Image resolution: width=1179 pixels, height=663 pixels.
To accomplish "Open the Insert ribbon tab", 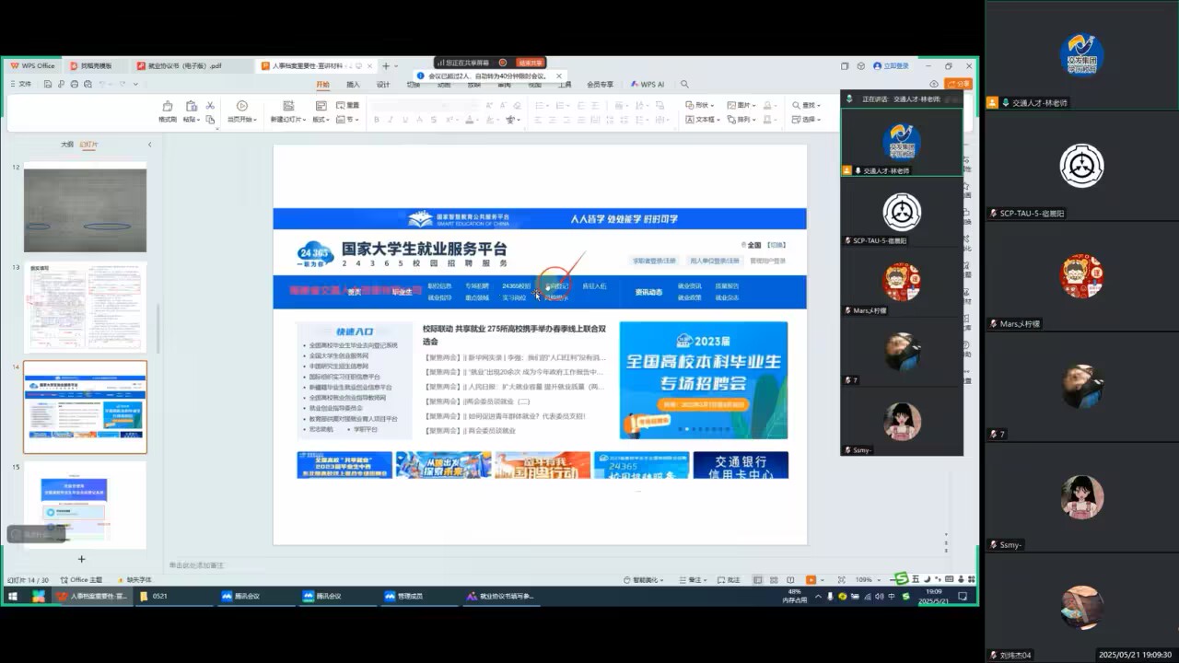I will tap(353, 84).
